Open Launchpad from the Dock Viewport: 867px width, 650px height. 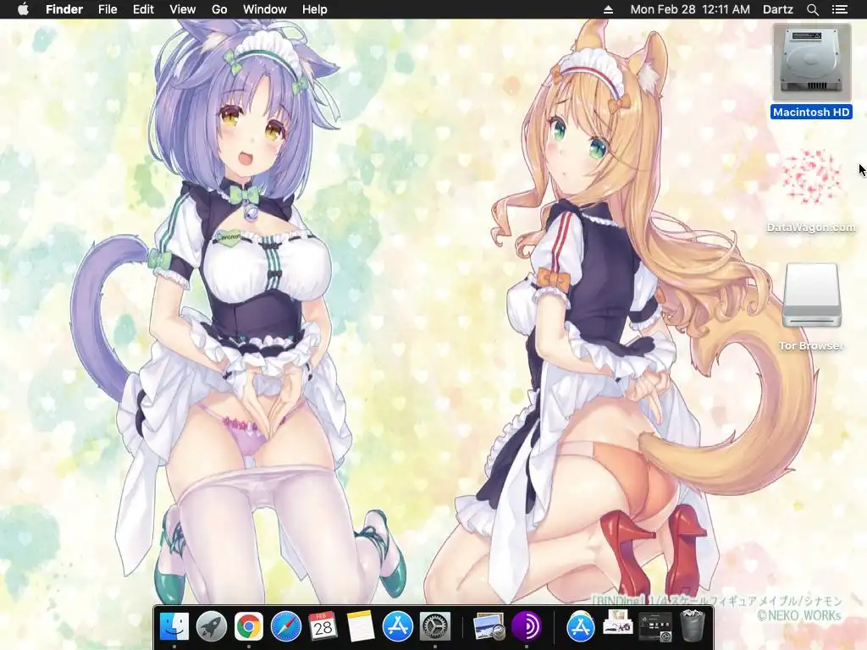[x=212, y=626]
